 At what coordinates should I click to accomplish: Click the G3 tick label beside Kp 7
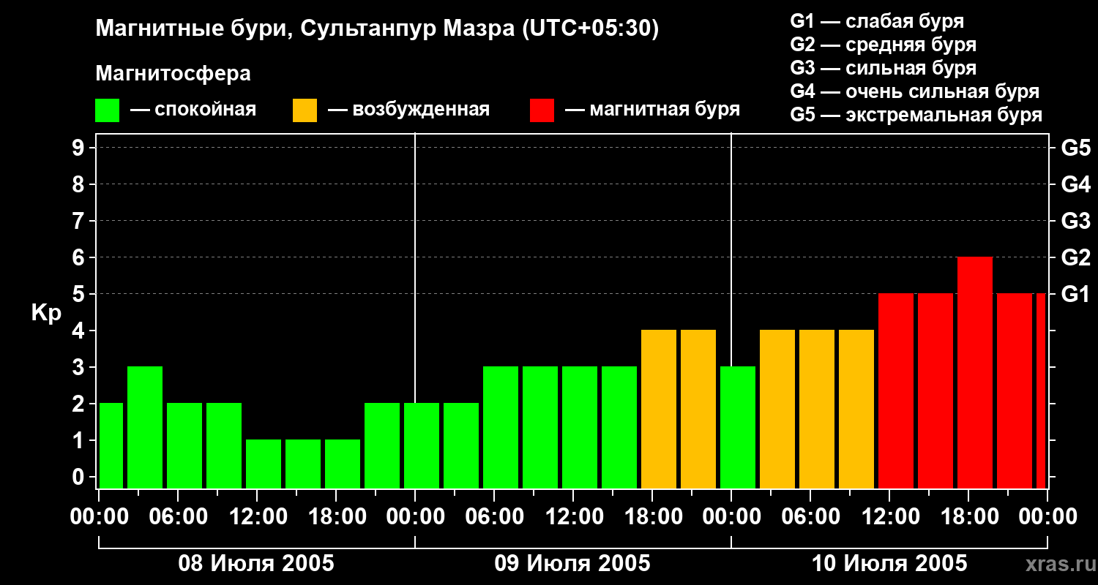click(x=1076, y=221)
